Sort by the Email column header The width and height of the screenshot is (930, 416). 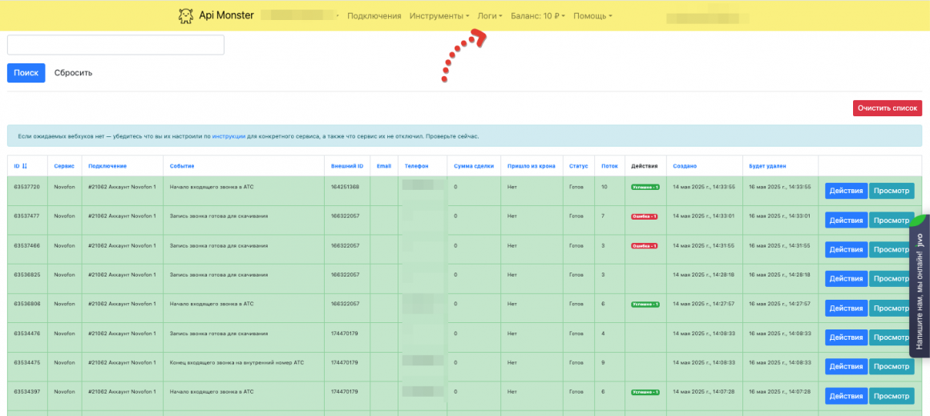click(384, 166)
